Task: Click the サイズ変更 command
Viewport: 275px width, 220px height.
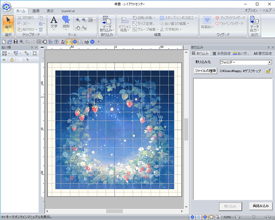Action: tap(144, 24)
